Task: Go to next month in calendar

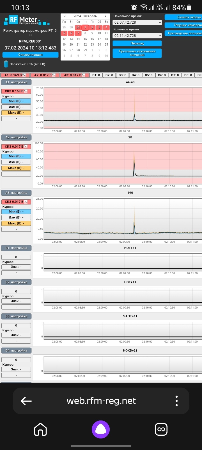Action: tap(105, 16)
